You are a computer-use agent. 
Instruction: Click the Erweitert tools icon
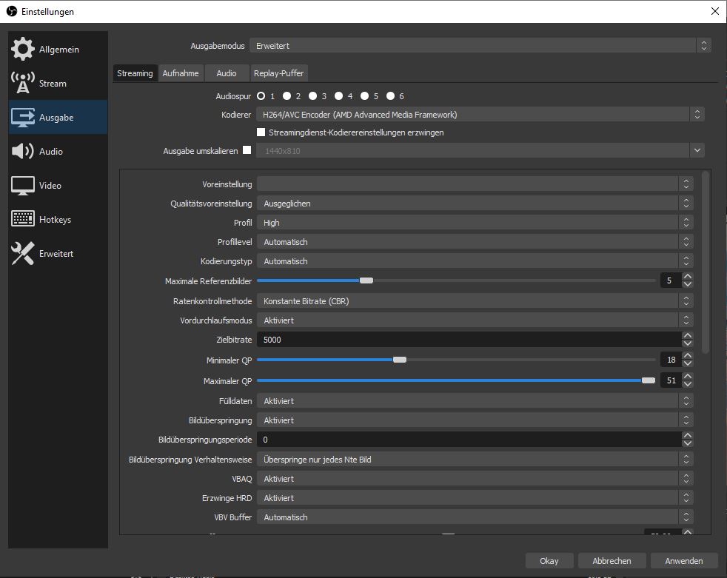(23, 253)
